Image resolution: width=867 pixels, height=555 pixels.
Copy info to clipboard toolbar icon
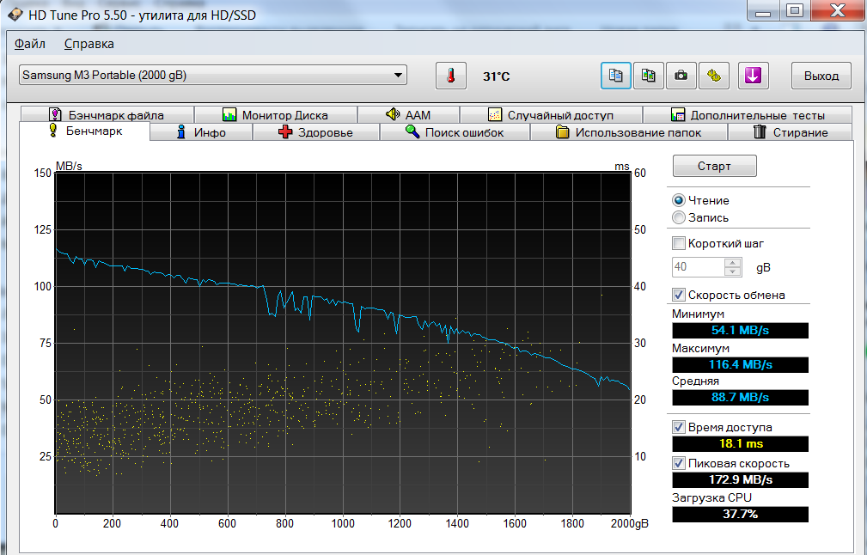pyautogui.click(x=615, y=76)
